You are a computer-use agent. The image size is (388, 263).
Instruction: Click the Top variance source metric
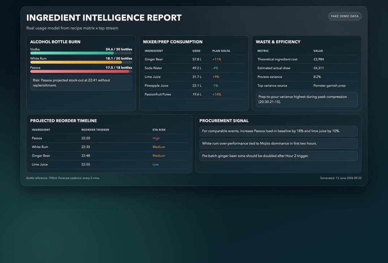click(272, 86)
